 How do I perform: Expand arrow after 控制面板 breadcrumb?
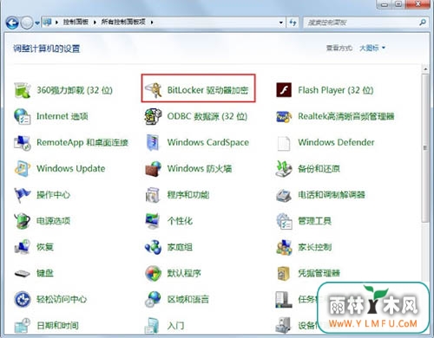95,23
